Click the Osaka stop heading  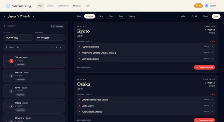coord(83,84)
